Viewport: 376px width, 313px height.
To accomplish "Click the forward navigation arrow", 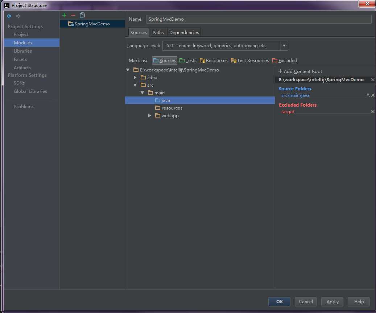I will [x=18, y=16].
